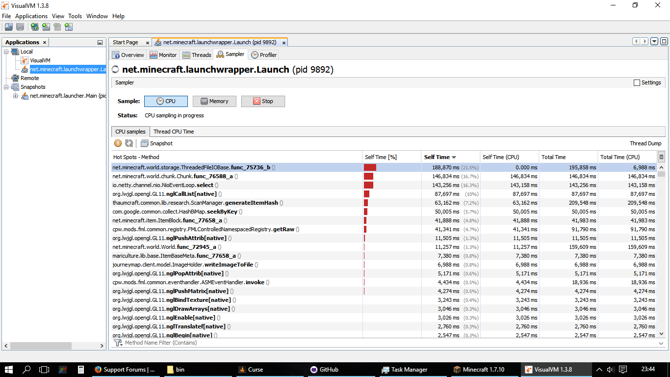Screen dimensions: 670x377
Task: Click the Applications panel horizontal scrollbar
Action: click(54, 346)
